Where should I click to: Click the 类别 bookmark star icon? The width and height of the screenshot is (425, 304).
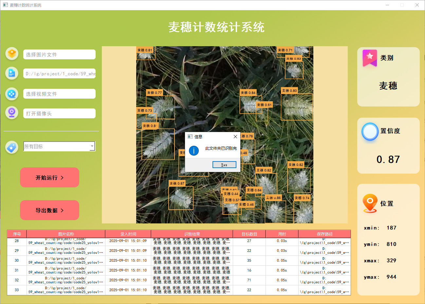click(370, 58)
